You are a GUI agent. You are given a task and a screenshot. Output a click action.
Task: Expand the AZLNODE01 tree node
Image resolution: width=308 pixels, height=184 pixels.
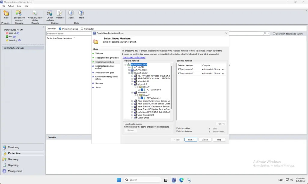129,67
